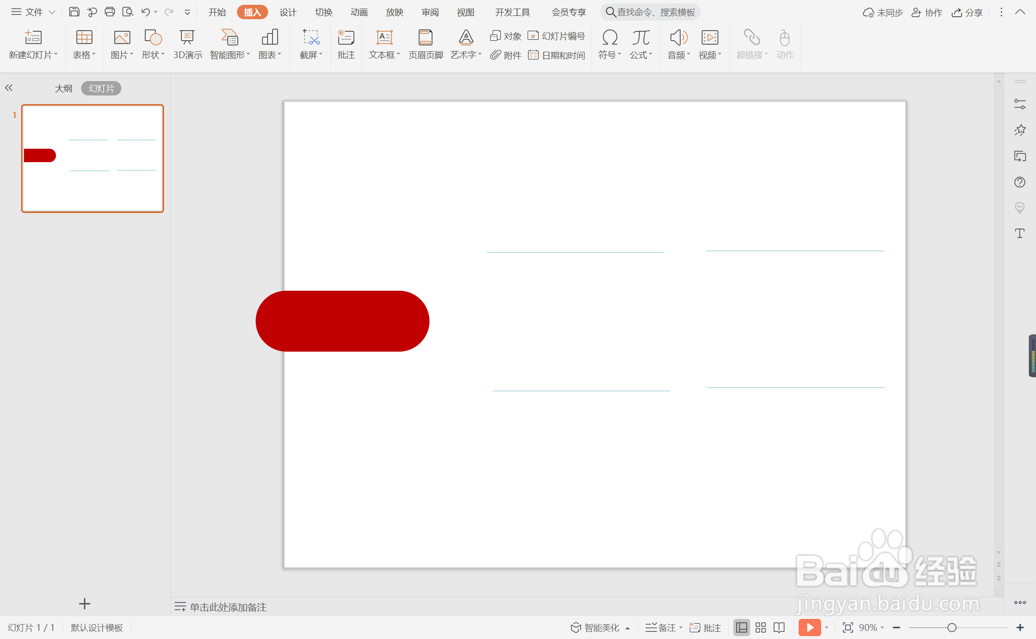Click the 分享 share button
This screenshot has width=1036, height=639.
967,12
